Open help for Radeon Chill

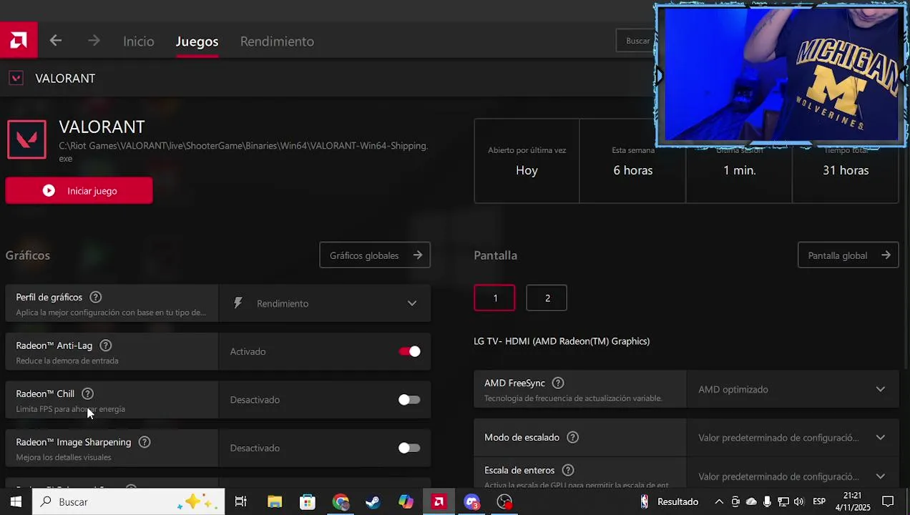coord(87,393)
